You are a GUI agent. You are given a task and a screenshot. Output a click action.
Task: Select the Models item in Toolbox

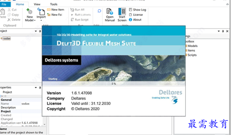tap(193, 46)
